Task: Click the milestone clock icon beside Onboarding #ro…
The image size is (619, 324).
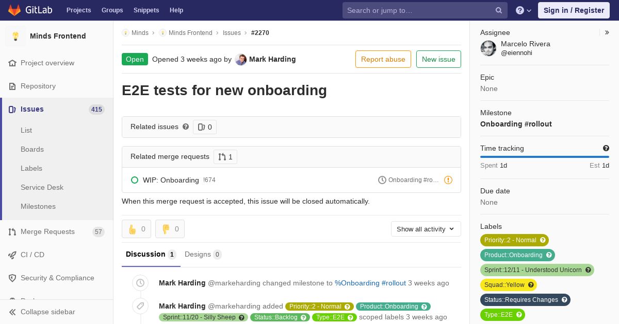Action: tap(382, 180)
